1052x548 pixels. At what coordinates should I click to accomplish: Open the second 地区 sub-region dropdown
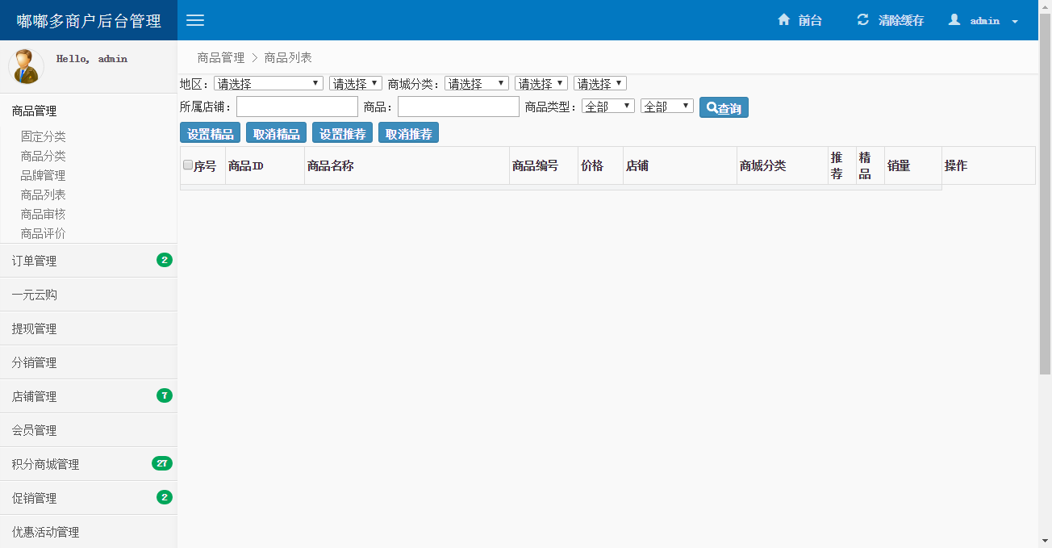[x=356, y=83]
